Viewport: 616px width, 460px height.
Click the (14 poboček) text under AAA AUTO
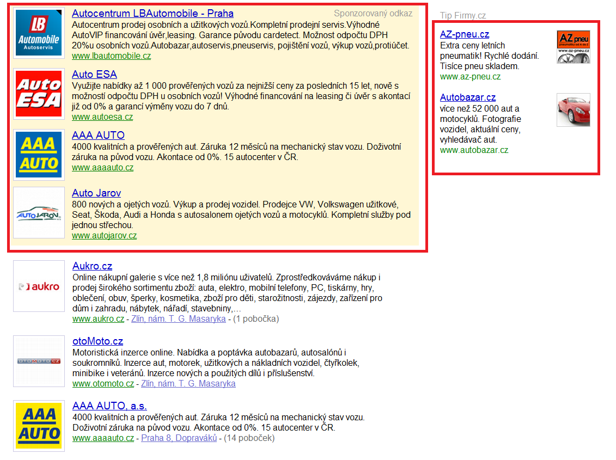point(249,438)
